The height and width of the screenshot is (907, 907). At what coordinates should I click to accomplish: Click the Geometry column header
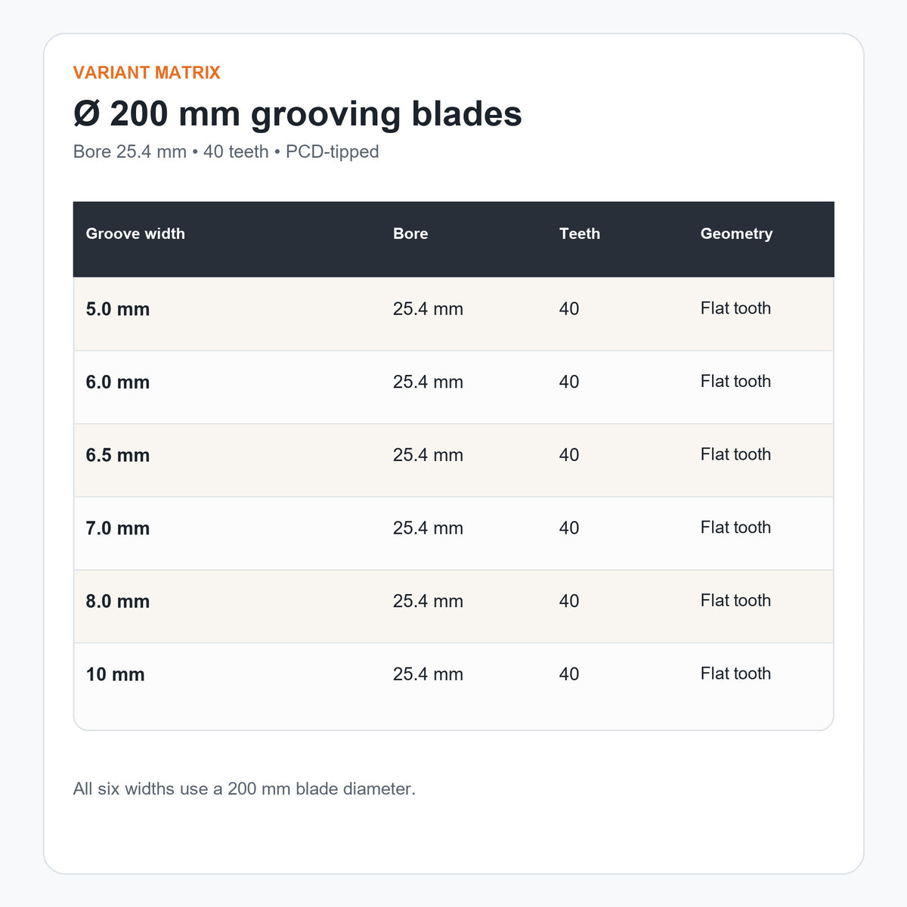(x=736, y=234)
